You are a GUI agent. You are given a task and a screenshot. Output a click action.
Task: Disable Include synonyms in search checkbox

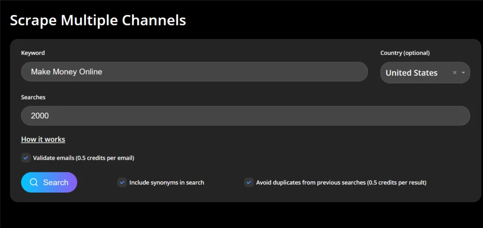coord(122,182)
